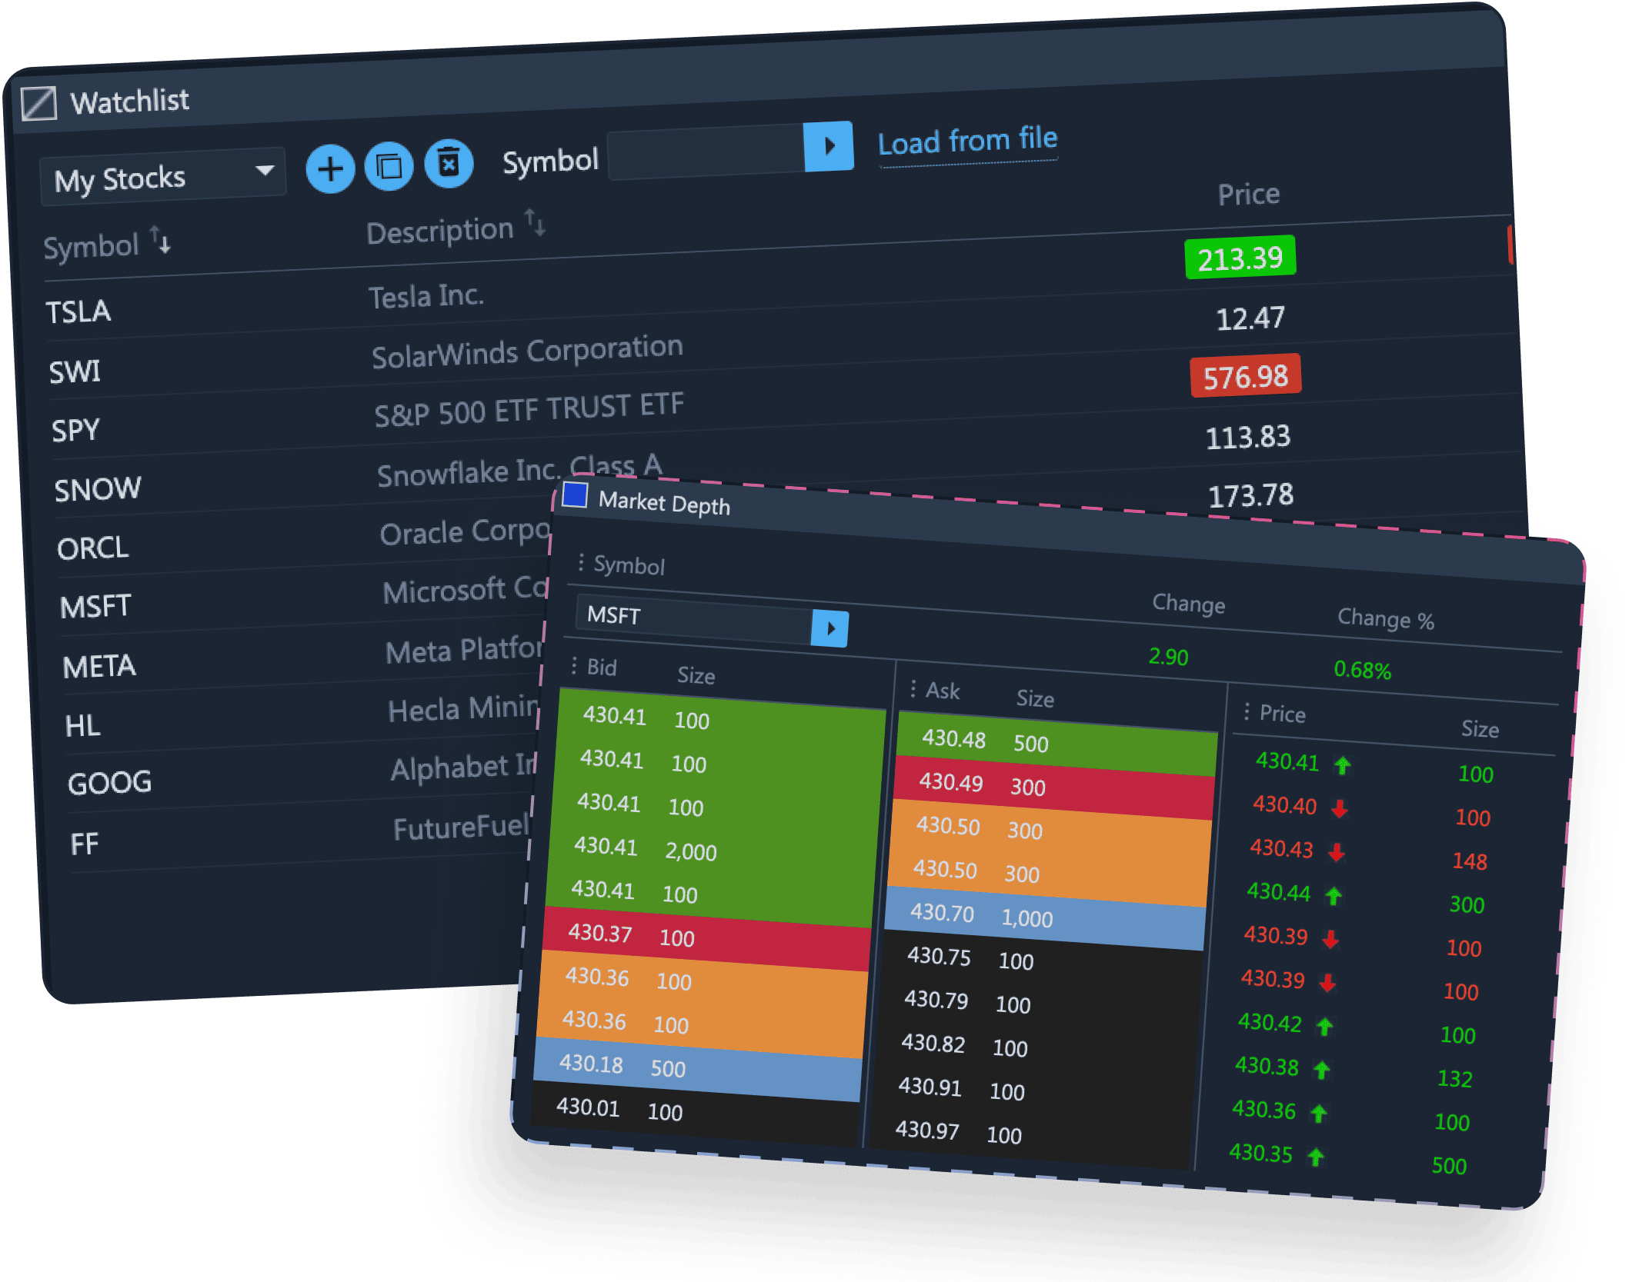Focus the Watchlist Symbol input field

[706, 152]
